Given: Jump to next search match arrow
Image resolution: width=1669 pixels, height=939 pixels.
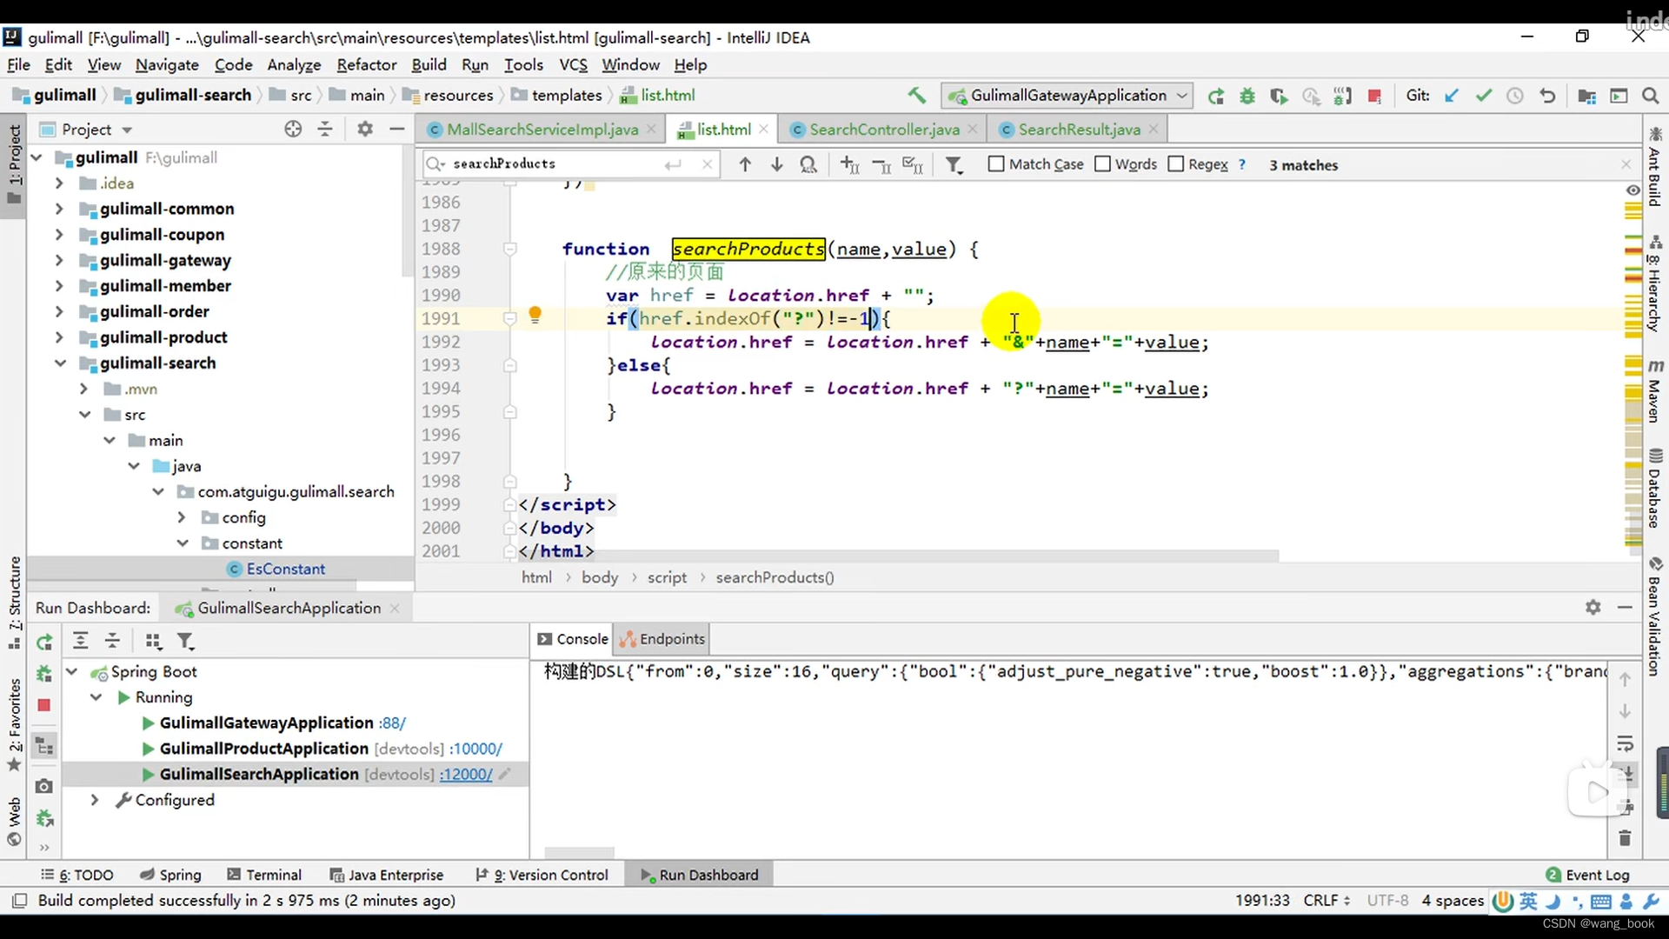Looking at the screenshot, I should pyautogui.click(x=776, y=164).
